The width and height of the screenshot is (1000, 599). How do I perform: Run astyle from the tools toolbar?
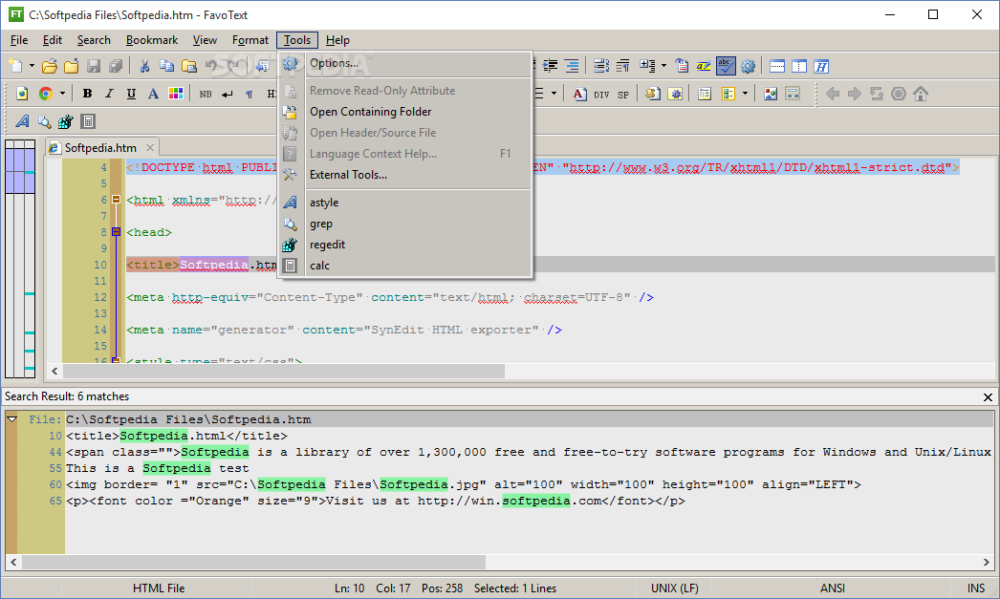tap(22, 121)
